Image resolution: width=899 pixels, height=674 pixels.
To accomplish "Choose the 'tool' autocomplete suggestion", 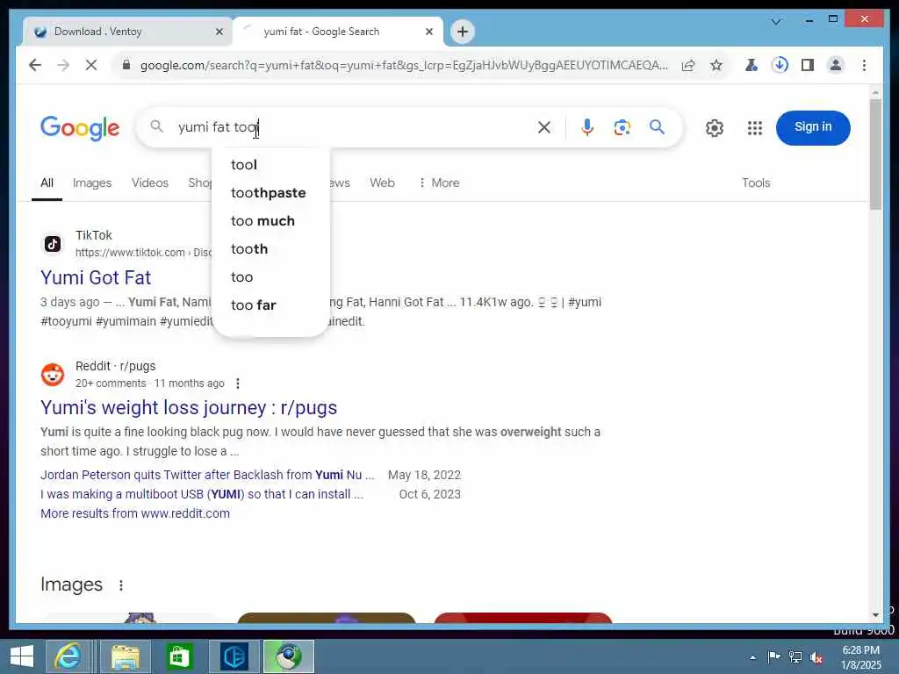I will tap(270, 164).
